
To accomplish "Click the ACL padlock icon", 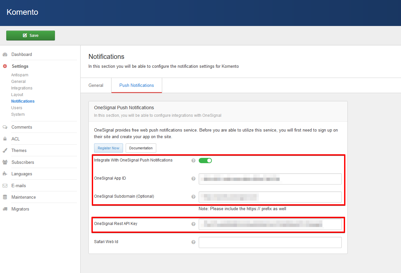I will click(5, 139).
